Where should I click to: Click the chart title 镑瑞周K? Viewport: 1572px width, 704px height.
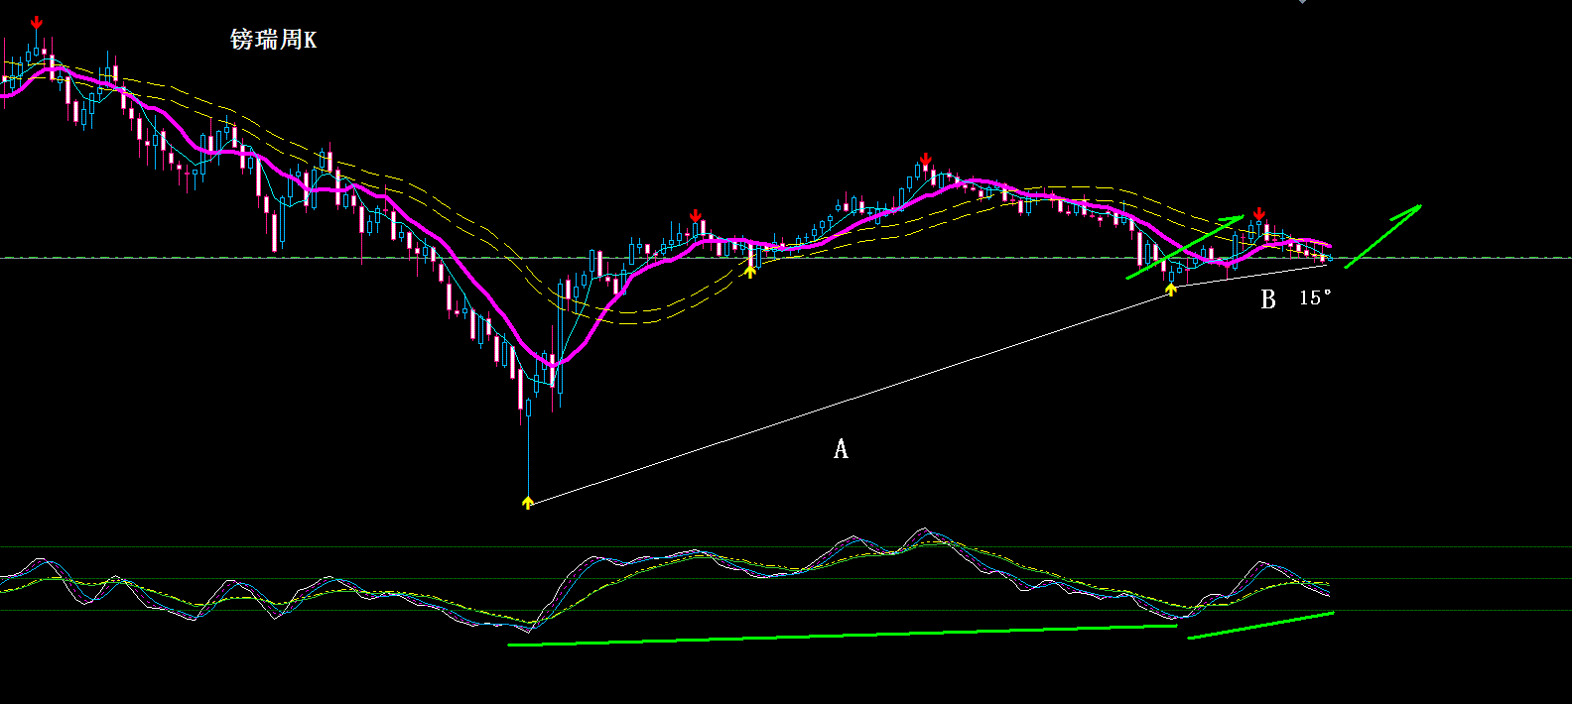[x=273, y=40]
